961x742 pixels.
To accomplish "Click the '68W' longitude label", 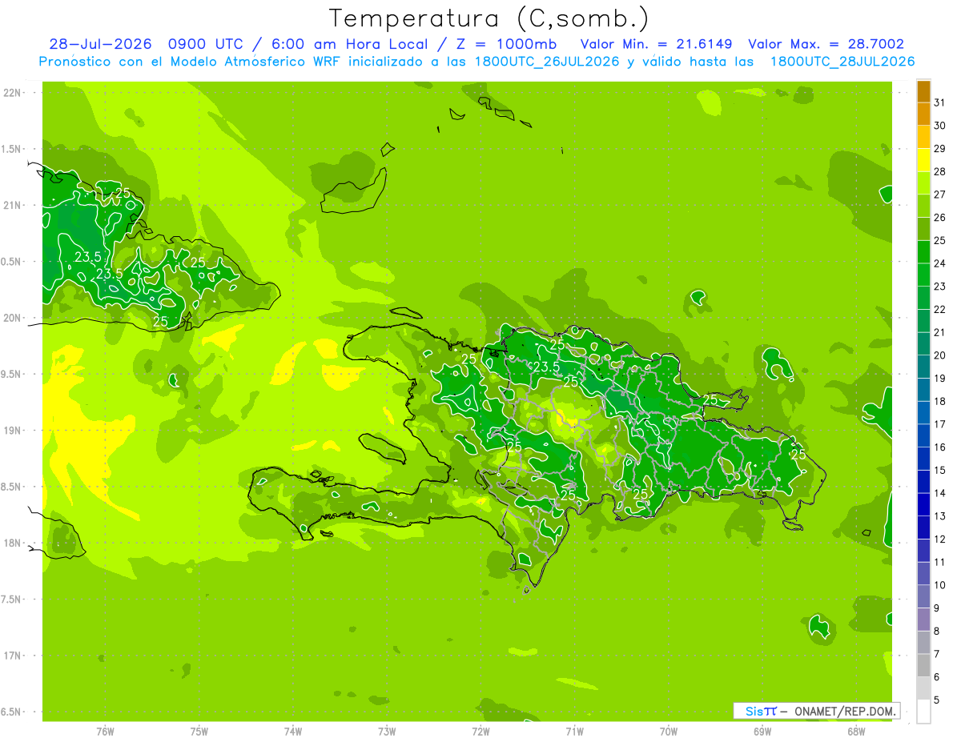I will [856, 731].
